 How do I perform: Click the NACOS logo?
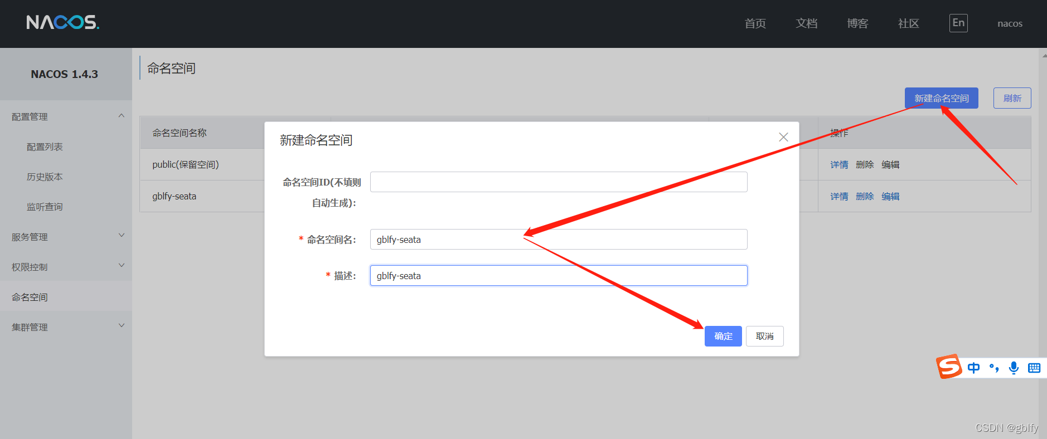(x=63, y=22)
